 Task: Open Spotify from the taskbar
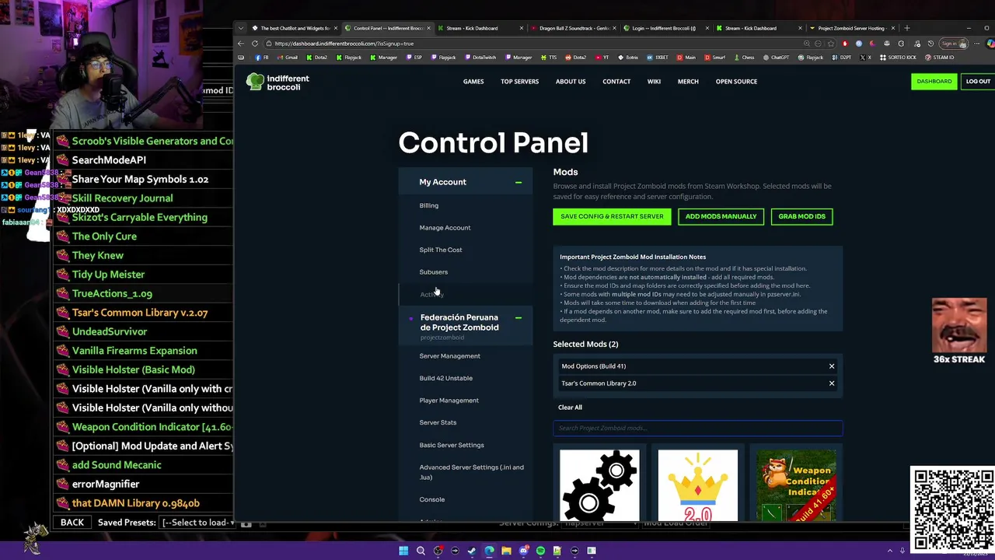pos(540,551)
